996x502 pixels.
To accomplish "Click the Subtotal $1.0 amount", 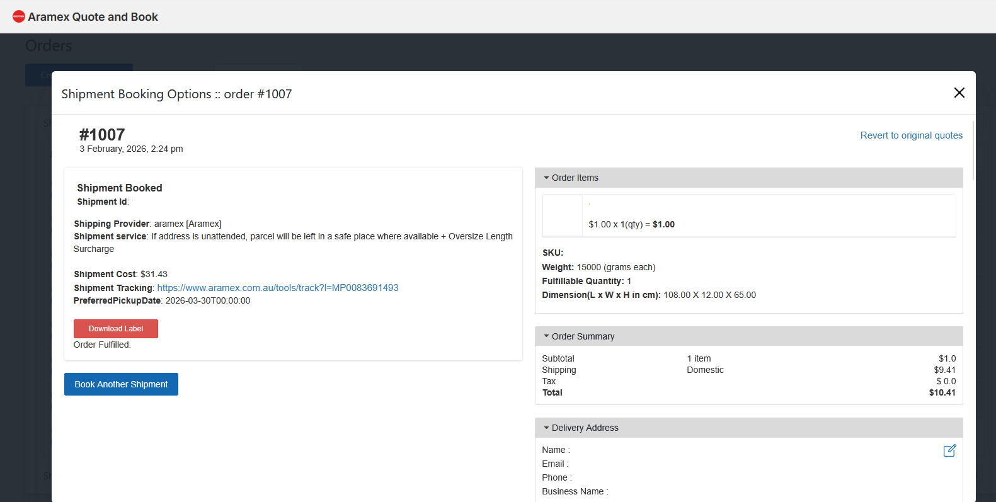I will (x=947, y=358).
